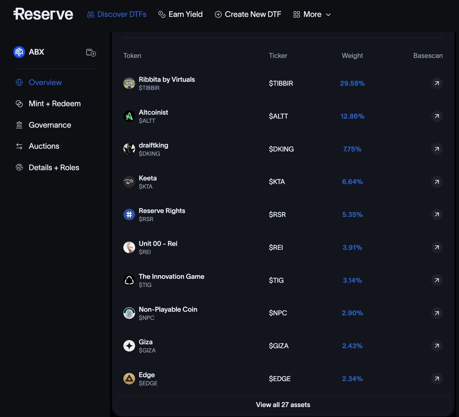
Task: Open Auctions section
Action: click(x=37, y=146)
